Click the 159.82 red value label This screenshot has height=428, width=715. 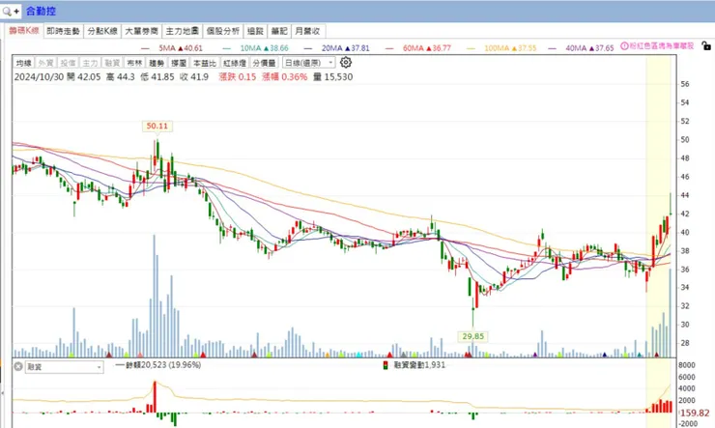pyautogui.click(x=695, y=414)
